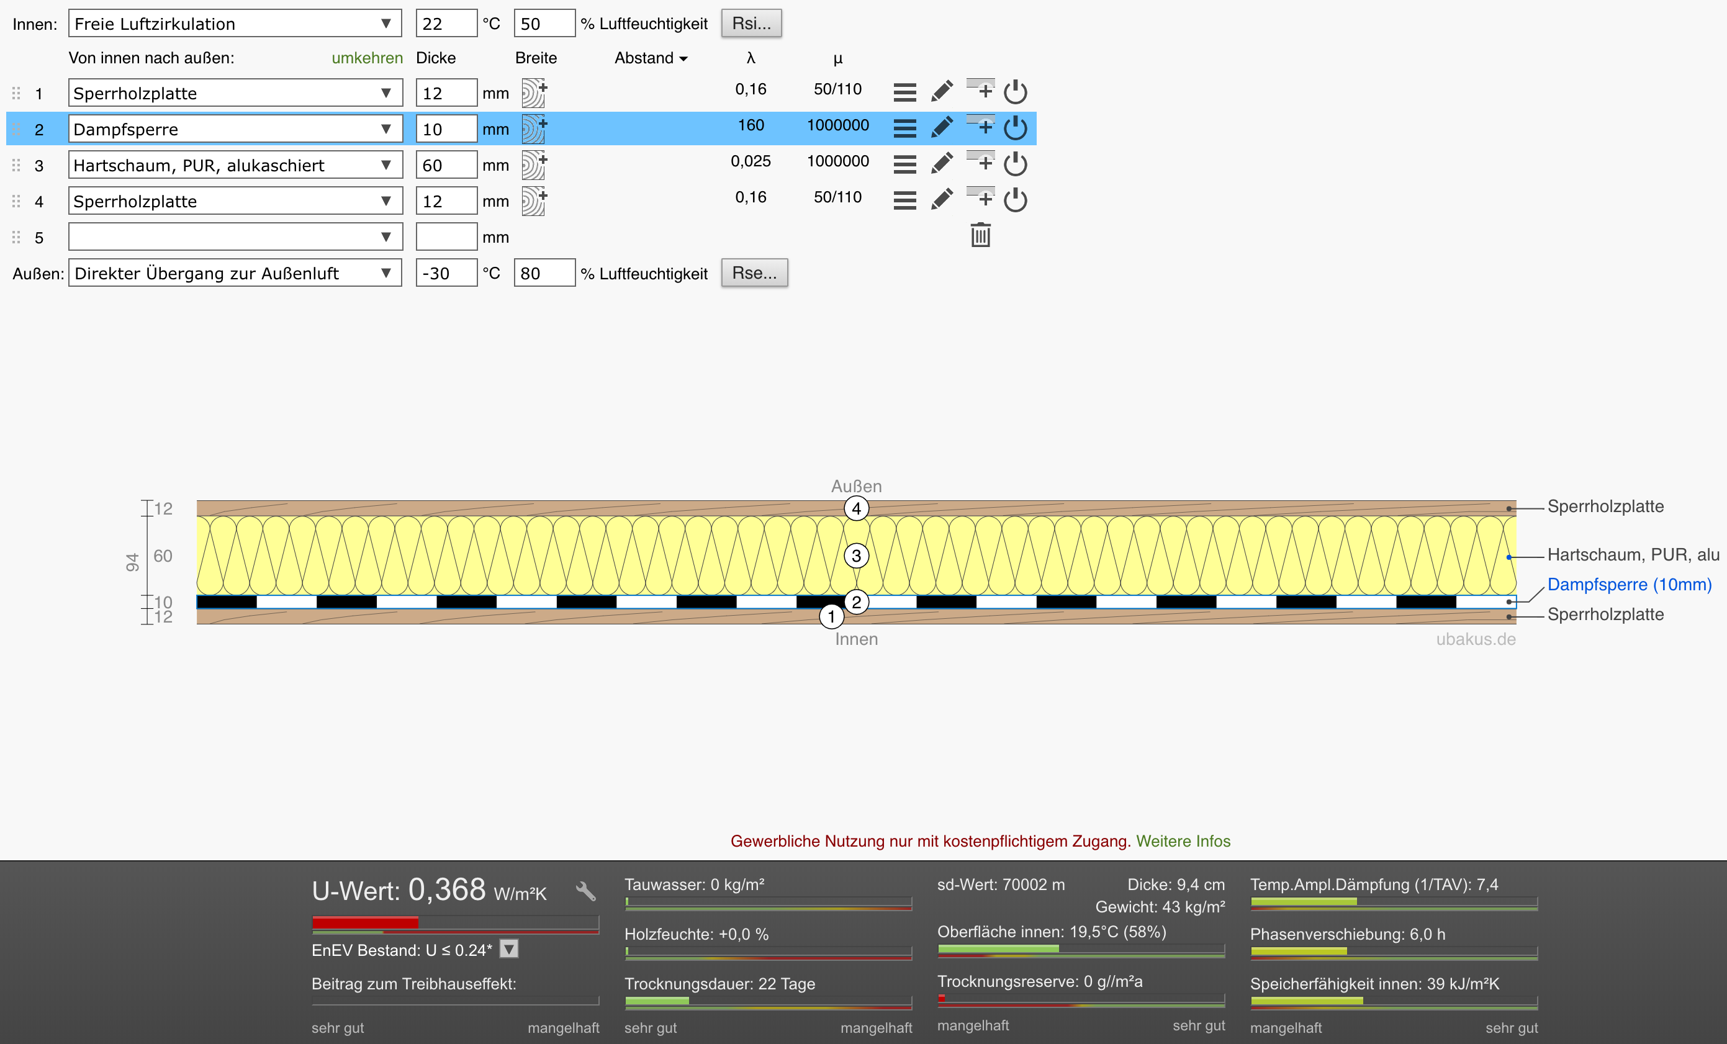Click the sd-Wert: 70002 m text
The width and height of the screenshot is (1727, 1044).
1001,884
